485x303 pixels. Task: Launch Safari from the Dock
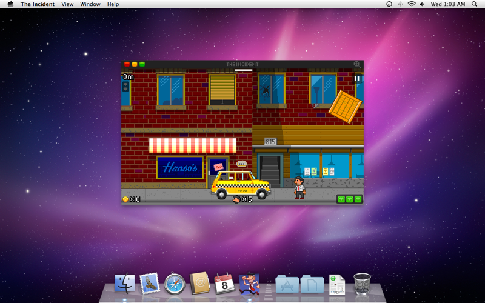point(175,284)
